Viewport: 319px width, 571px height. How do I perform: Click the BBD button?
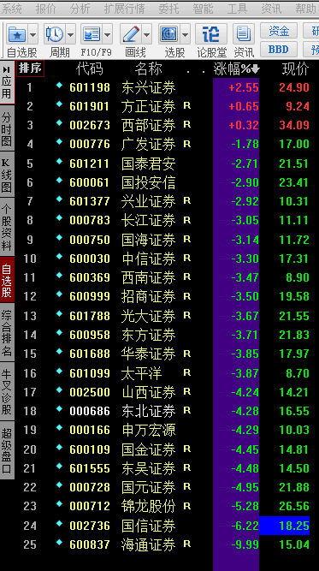[x=279, y=49]
